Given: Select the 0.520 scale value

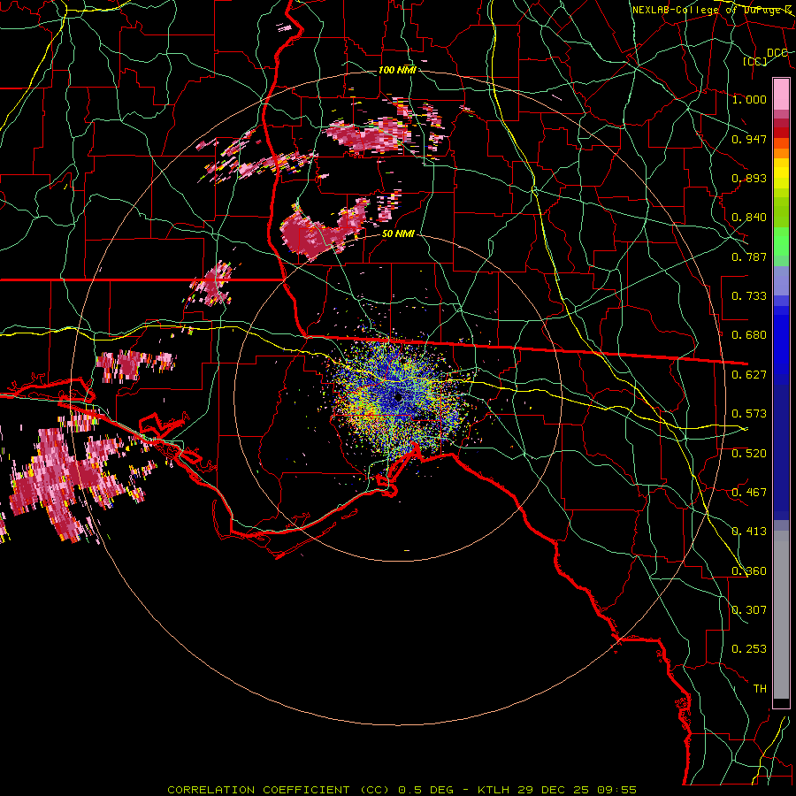Looking at the screenshot, I should point(749,454).
